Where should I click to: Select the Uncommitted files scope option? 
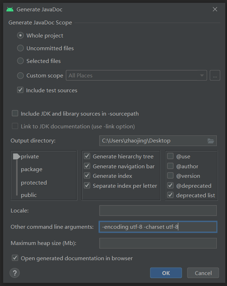pos(20,48)
